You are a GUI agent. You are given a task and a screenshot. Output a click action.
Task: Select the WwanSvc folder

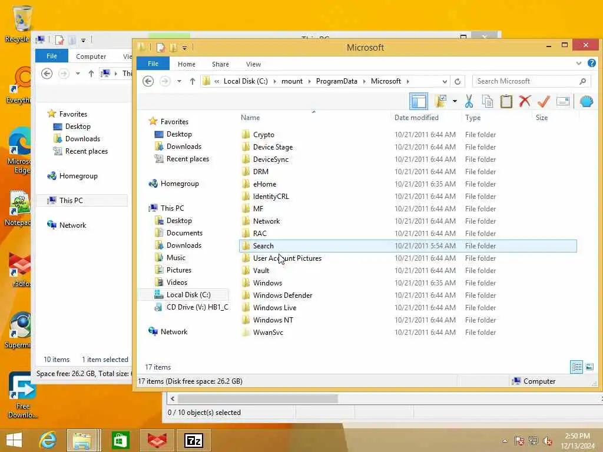click(x=408, y=333)
